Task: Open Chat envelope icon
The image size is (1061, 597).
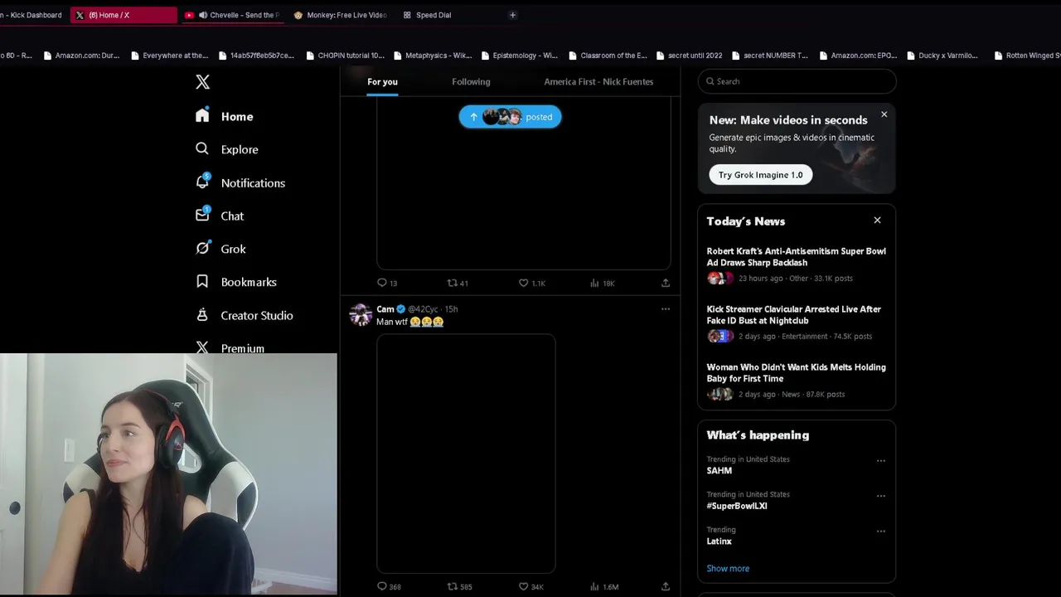Action: point(202,215)
